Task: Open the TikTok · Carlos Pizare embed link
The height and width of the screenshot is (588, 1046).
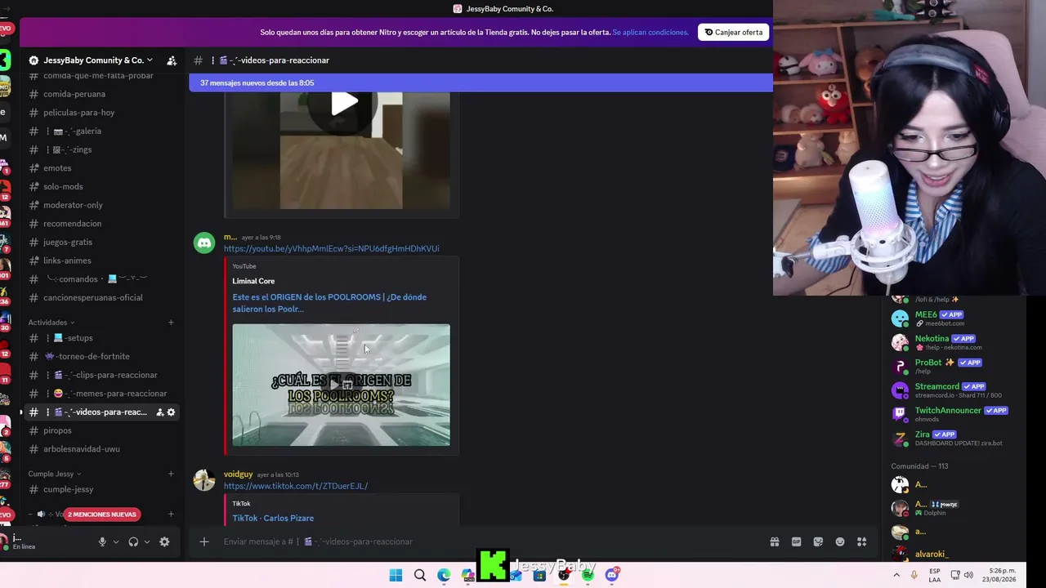Action: tap(273, 518)
